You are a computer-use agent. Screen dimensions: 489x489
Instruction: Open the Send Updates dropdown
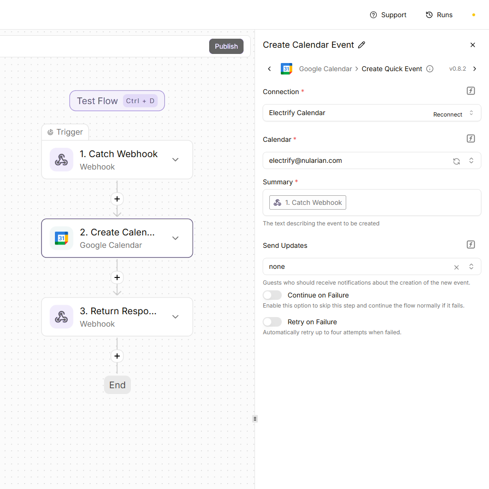471,266
